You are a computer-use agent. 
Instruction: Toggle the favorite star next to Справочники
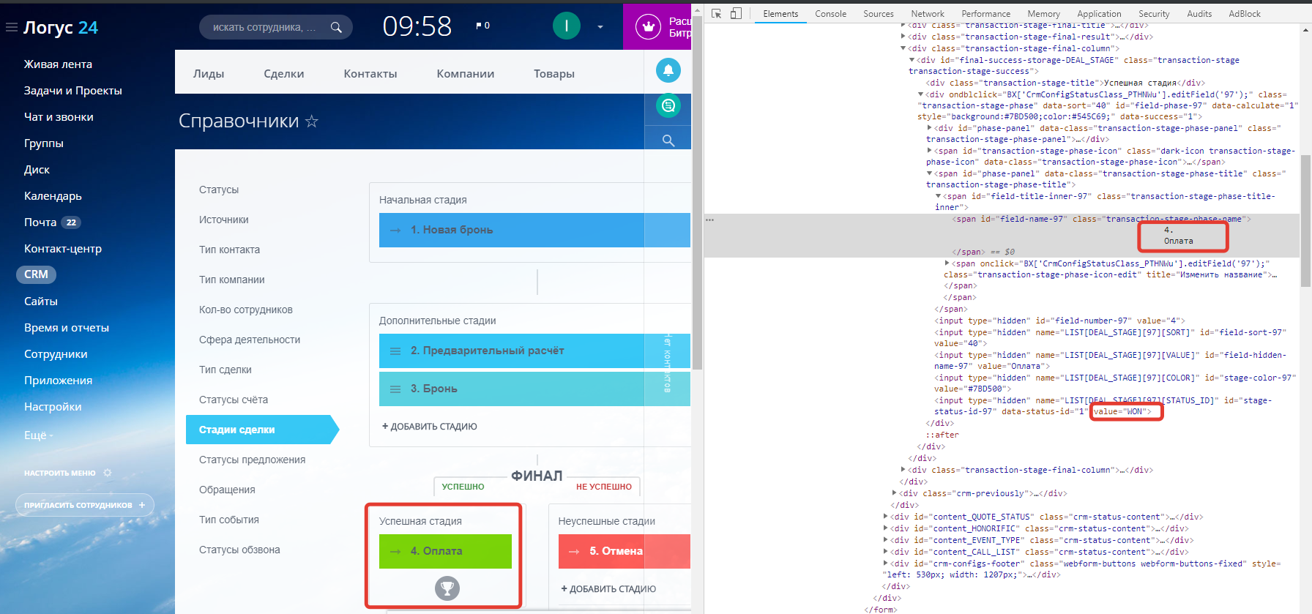pos(312,121)
